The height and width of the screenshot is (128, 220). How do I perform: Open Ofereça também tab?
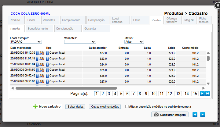pyautogui.click(x=173, y=20)
